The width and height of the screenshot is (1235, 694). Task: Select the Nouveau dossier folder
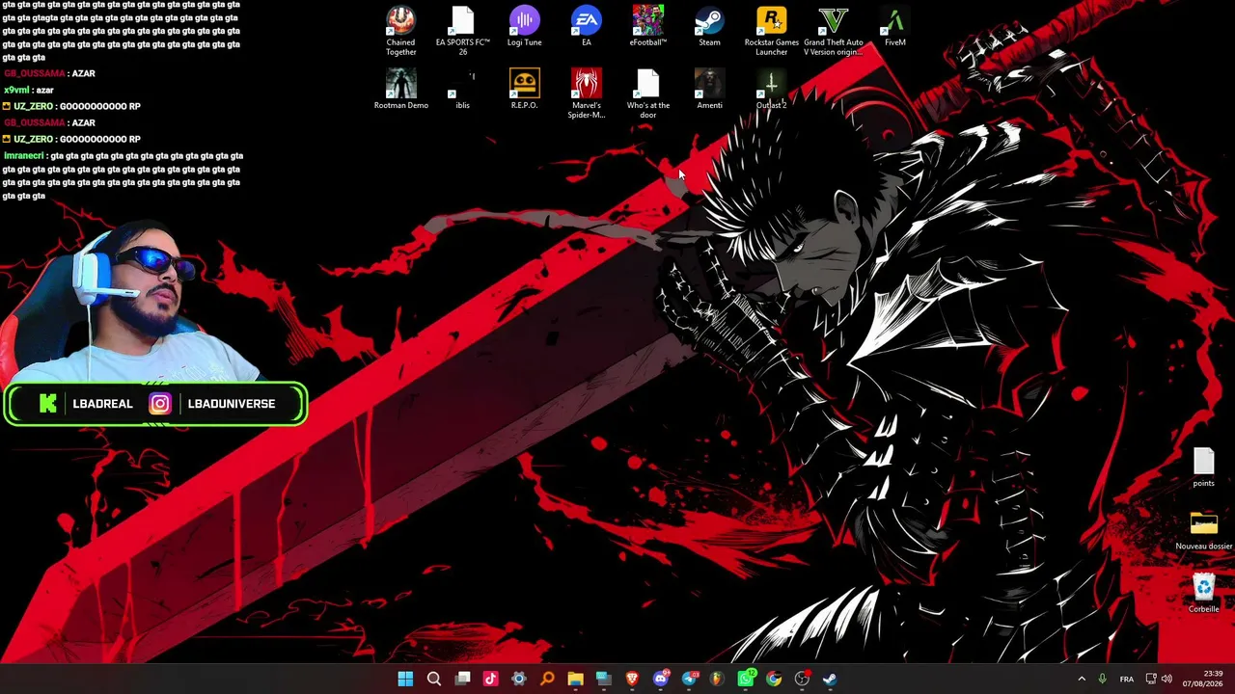(1204, 530)
